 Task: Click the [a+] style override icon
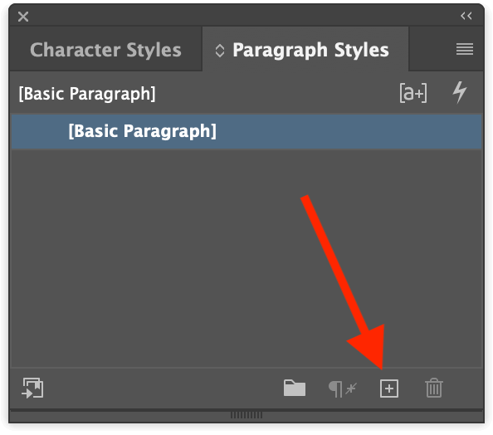pyautogui.click(x=413, y=93)
